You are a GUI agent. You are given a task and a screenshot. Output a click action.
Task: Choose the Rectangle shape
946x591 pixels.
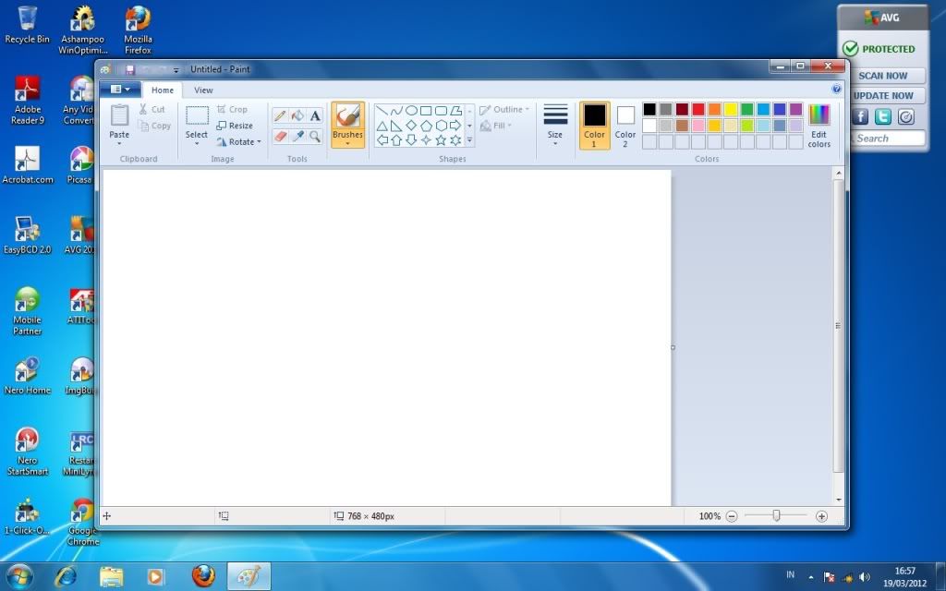click(426, 111)
